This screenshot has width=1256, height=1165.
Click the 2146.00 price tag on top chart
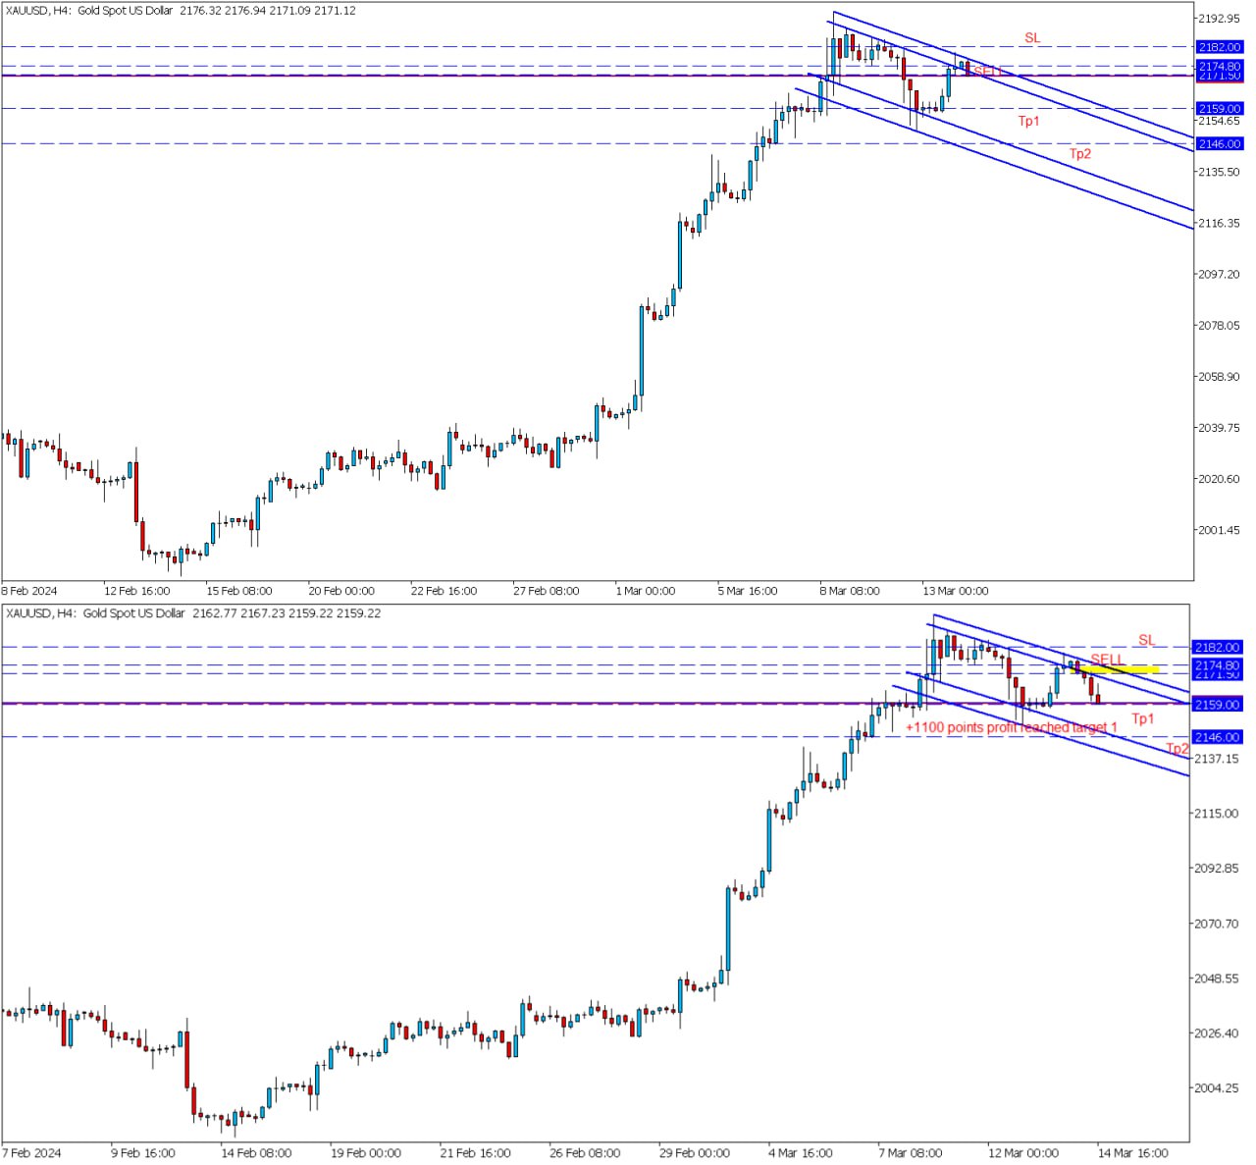point(1220,144)
